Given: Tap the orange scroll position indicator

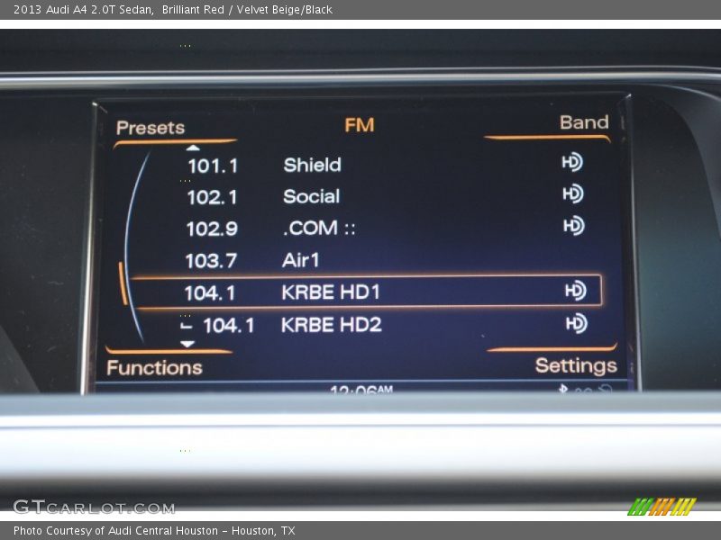Looking at the screenshot, I should (x=123, y=283).
